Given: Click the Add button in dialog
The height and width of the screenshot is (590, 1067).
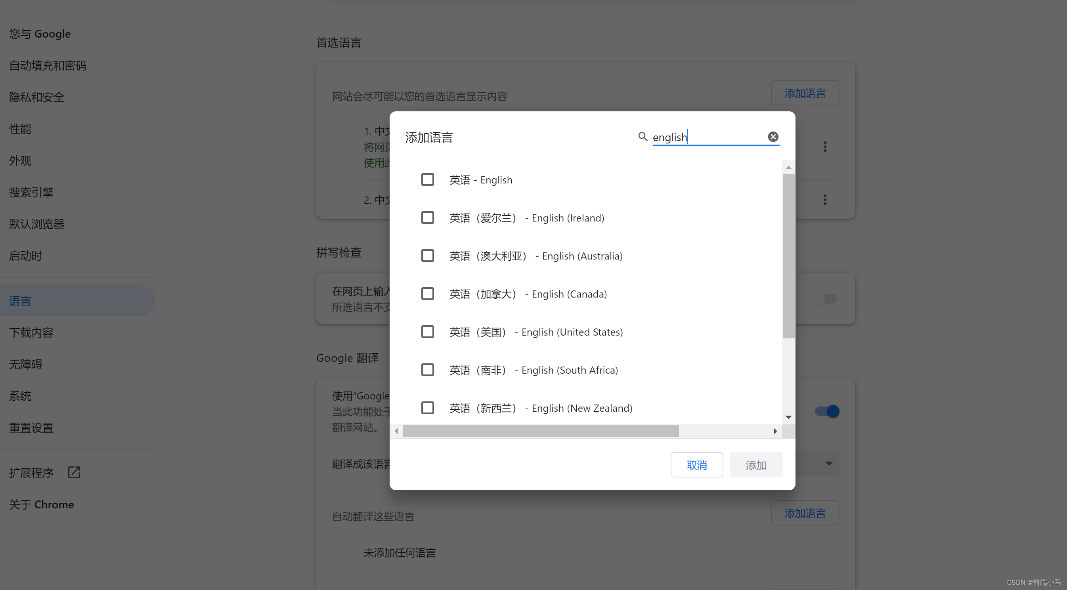Looking at the screenshot, I should pyautogui.click(x=755, y=465).
